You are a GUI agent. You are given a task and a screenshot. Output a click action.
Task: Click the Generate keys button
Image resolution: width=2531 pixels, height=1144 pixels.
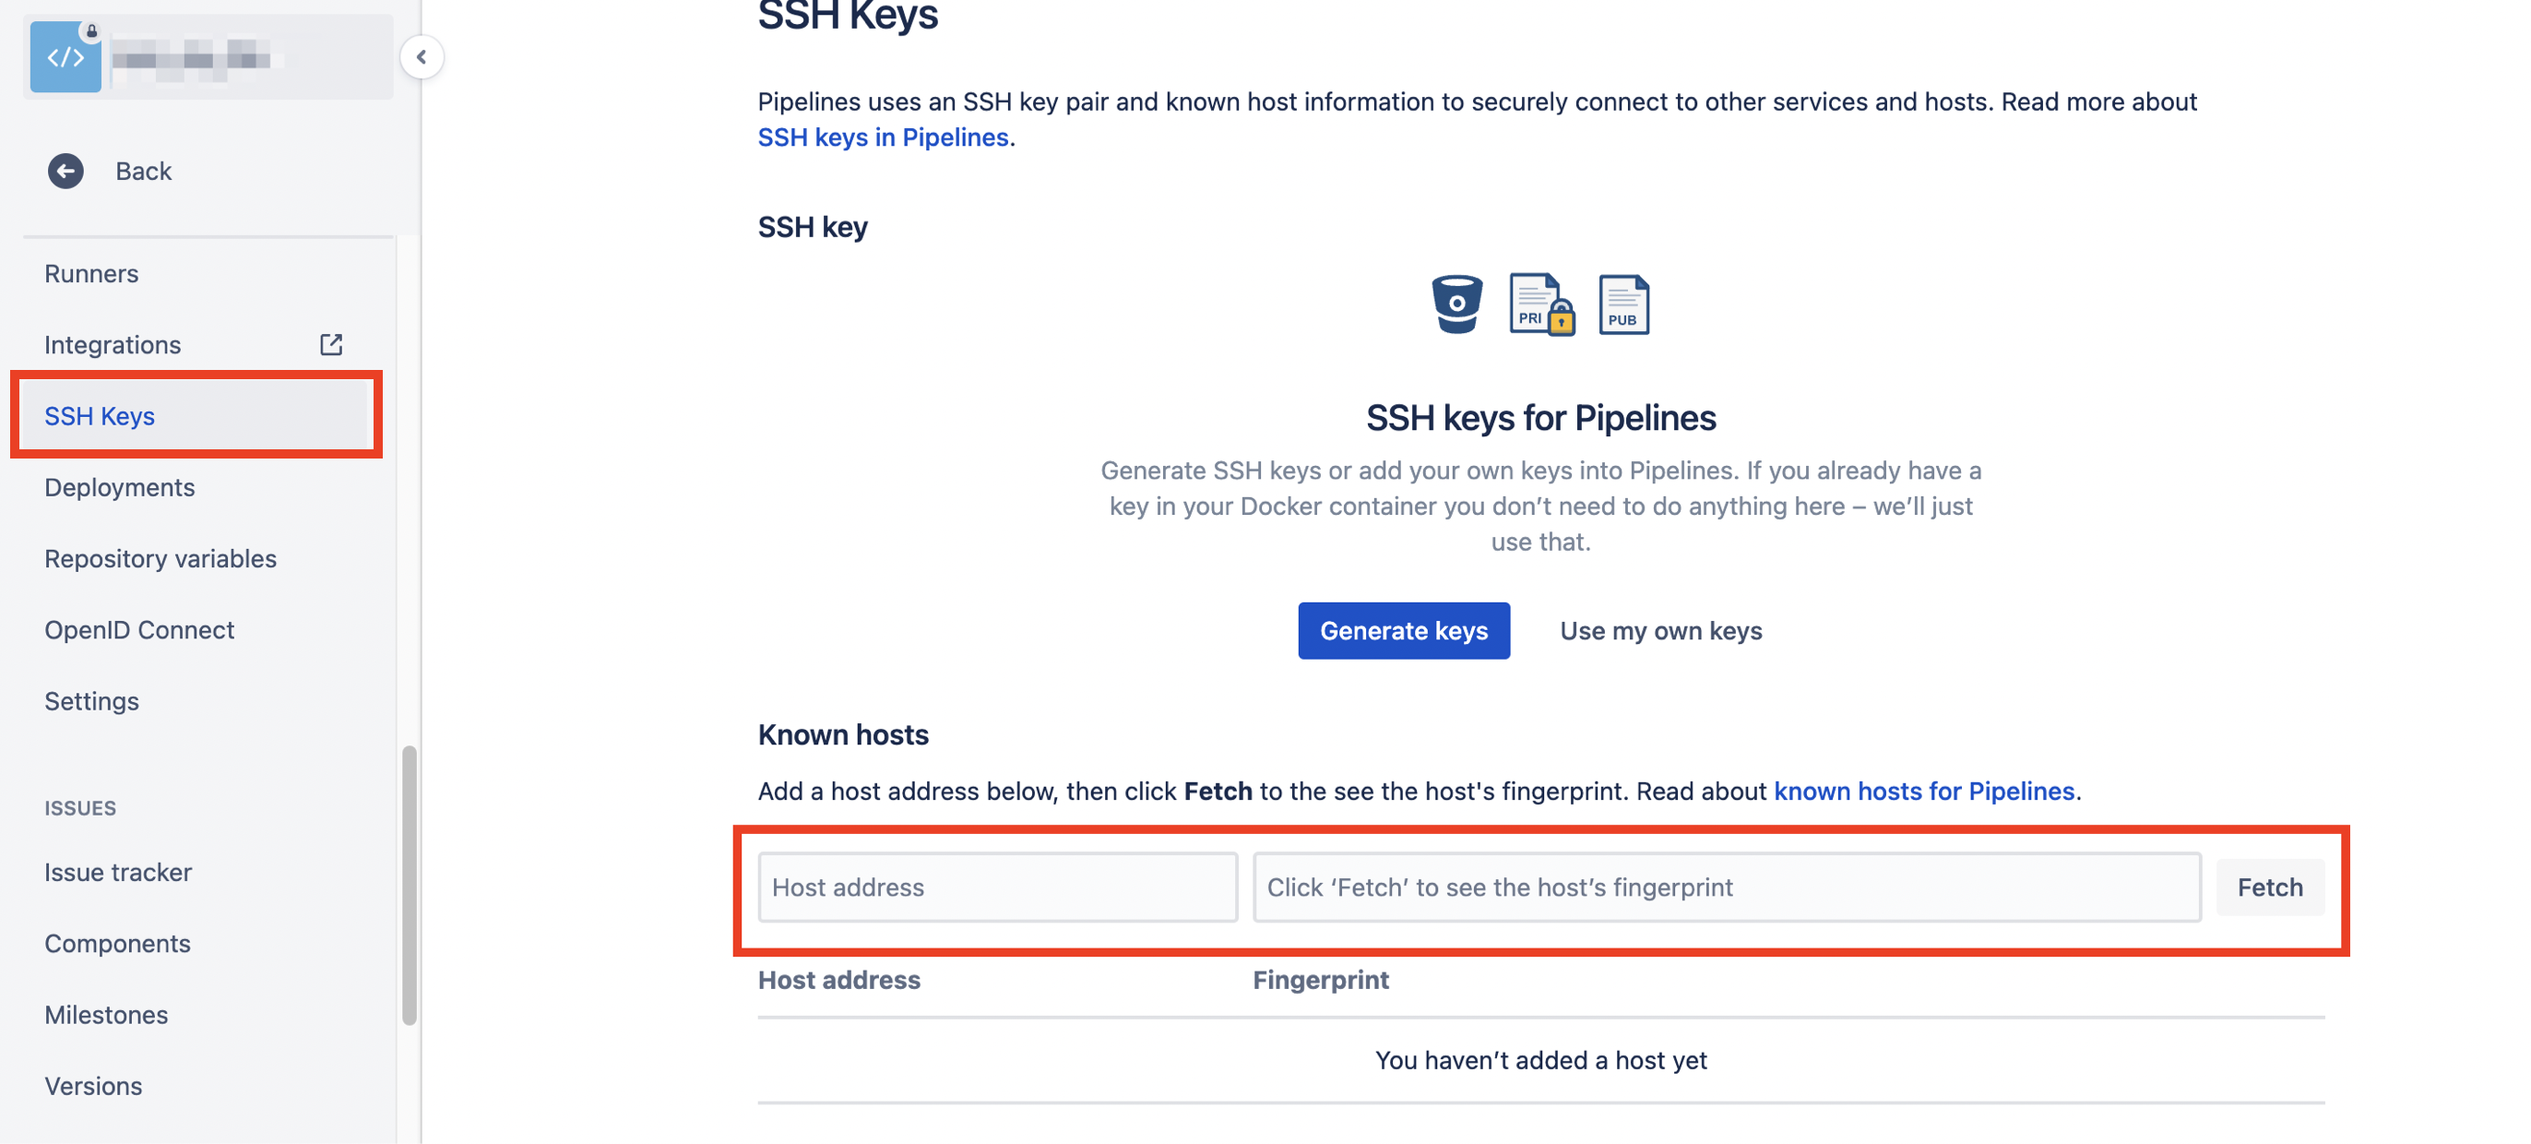[1404, 631]
